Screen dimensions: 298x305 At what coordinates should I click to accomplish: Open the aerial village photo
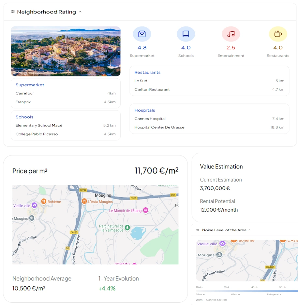66,51
